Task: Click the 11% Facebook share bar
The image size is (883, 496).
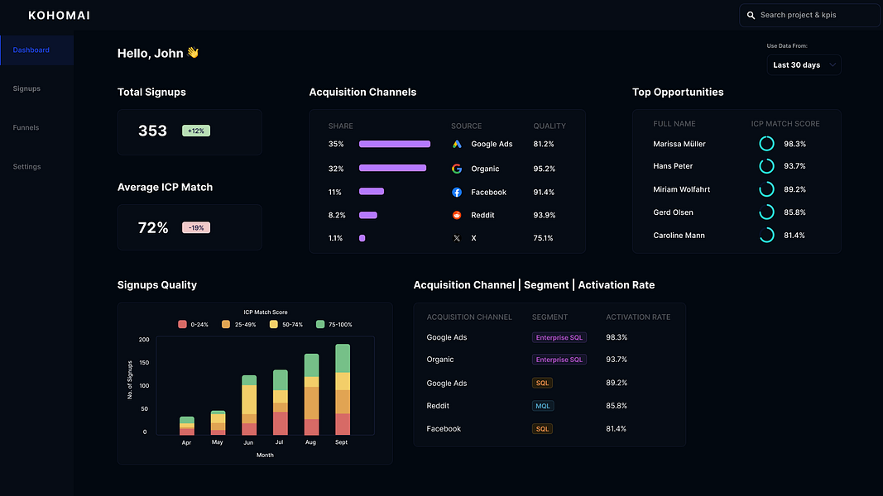Action: (x=372, y=191)
